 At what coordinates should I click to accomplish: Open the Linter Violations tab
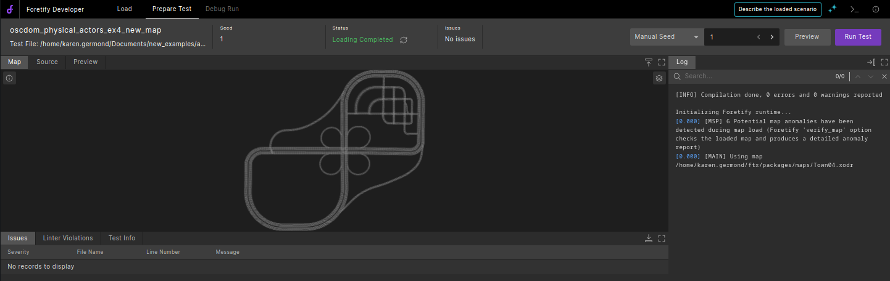[x=68, y=238]
